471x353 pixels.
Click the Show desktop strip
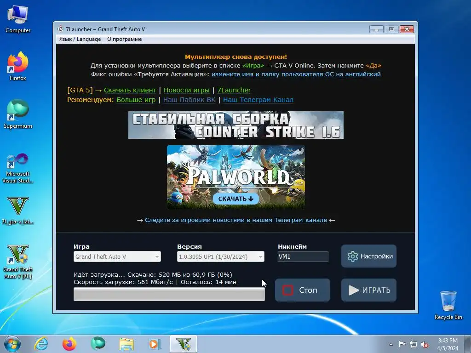468,344
